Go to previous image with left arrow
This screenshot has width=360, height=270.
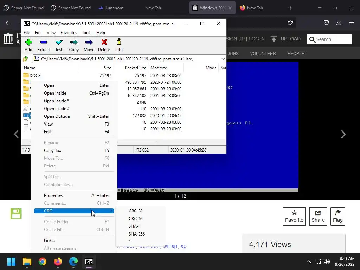[x=16, y=134]
